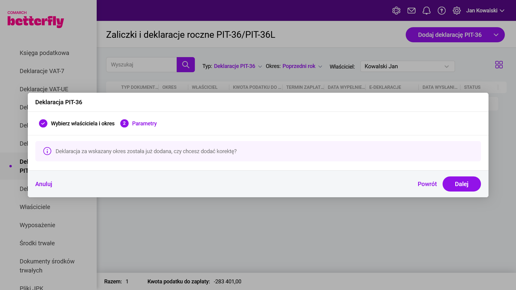Open the messages envelope icon
This screenshot has height=290, width=516.
pos(411,11)
